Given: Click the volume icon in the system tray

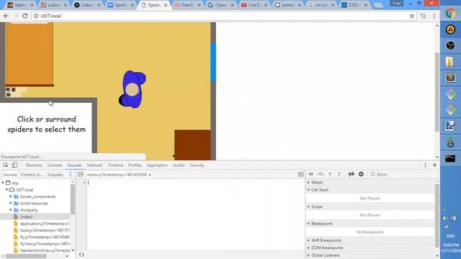Looking at the screenshot, I should [445, 218].
